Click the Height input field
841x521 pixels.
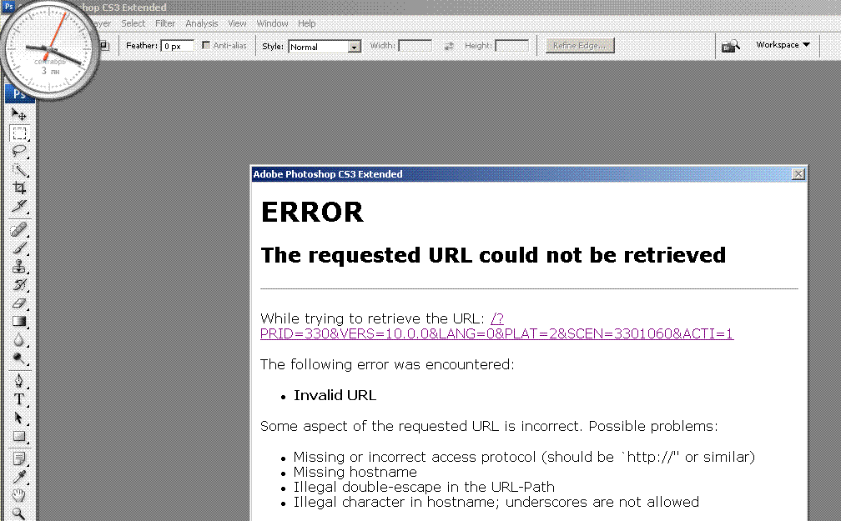511,46
